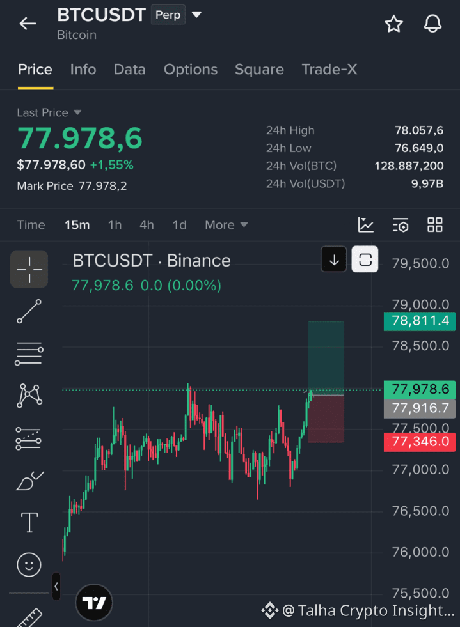Open the Trade-X tab
Viewport: 460px width, 627px height.
pyautogui.click(x=329, y=70)
